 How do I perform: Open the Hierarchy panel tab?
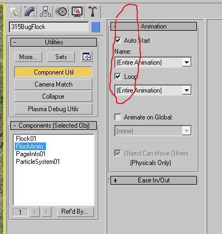[x=45, y=12]
